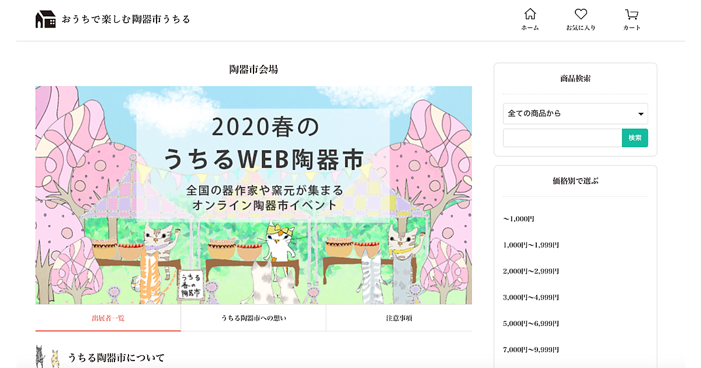Viewport: 701px width, 368px height.
Task: Select price range 7,000円〜9,999円
Action: coord(531,350)
